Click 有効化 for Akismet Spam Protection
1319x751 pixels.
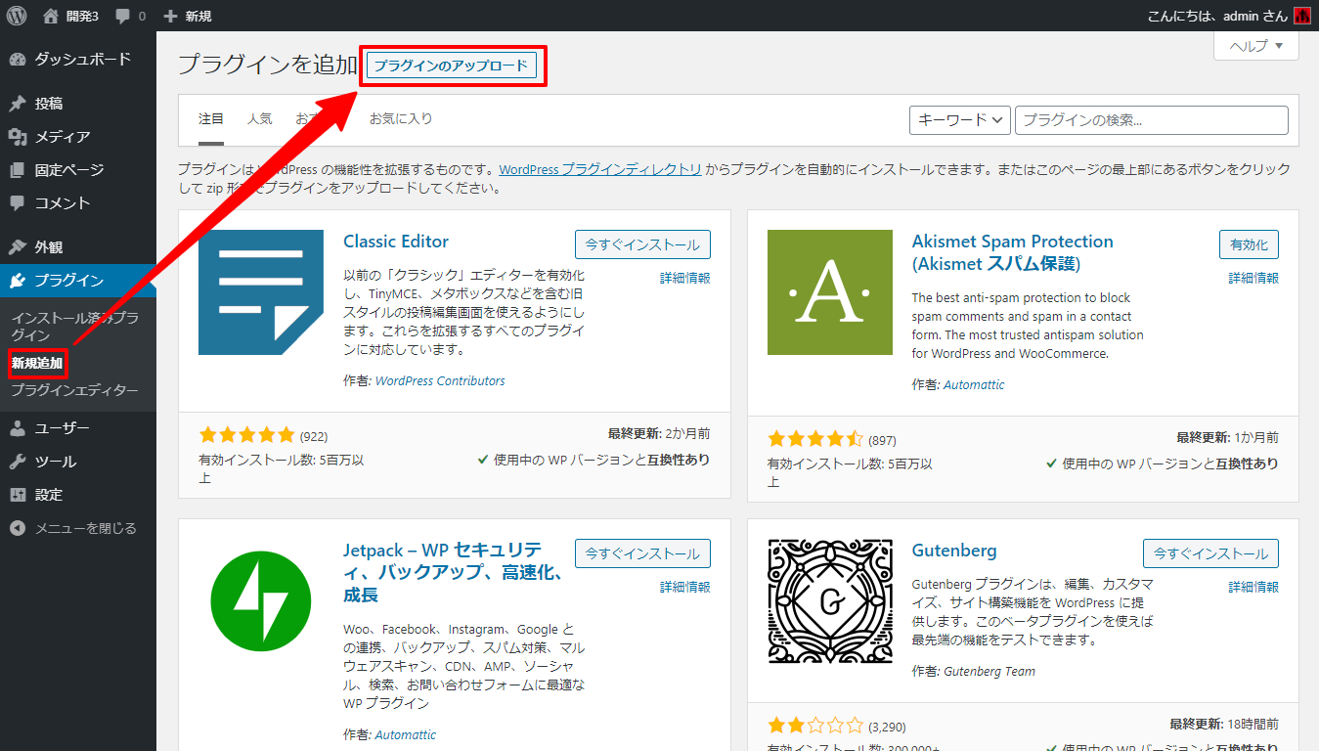tap(1249, 244)
